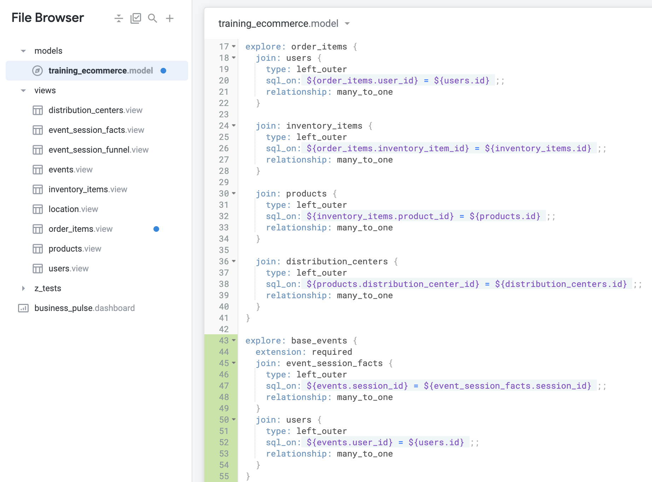Click the view icon beside inventory_items.view
Viewport: 652px width, 482px height.
click(x=37, y=189)
